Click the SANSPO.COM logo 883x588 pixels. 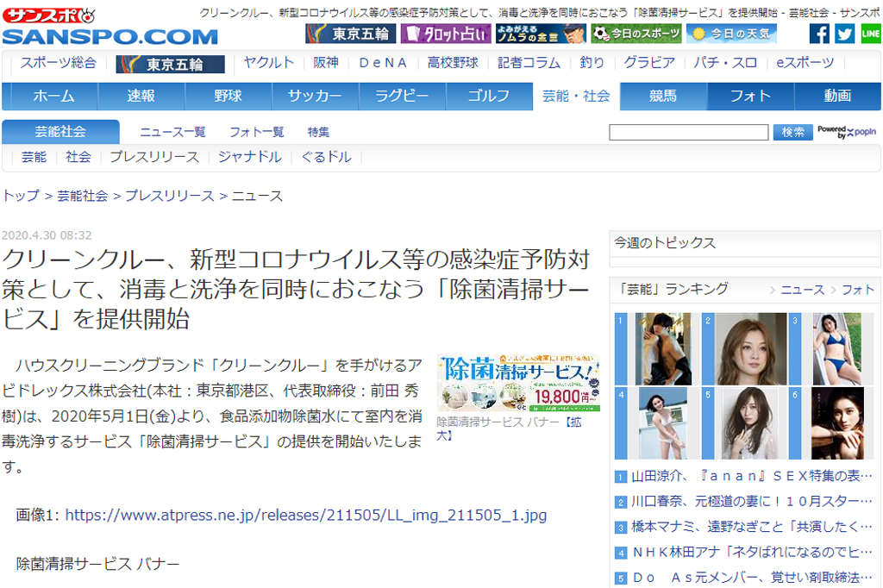pyautogui.click(x=110, y=36)
